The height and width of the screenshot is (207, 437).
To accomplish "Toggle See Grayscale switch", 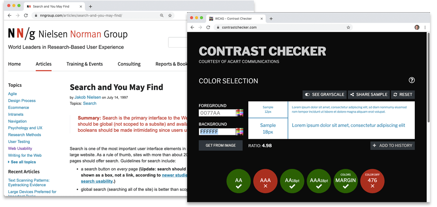I will coord(324,94).
